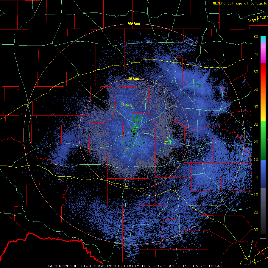Click the NEXLAB-College of DuPage credit text
Screen dimensions: 268x268
coord(239,3)
